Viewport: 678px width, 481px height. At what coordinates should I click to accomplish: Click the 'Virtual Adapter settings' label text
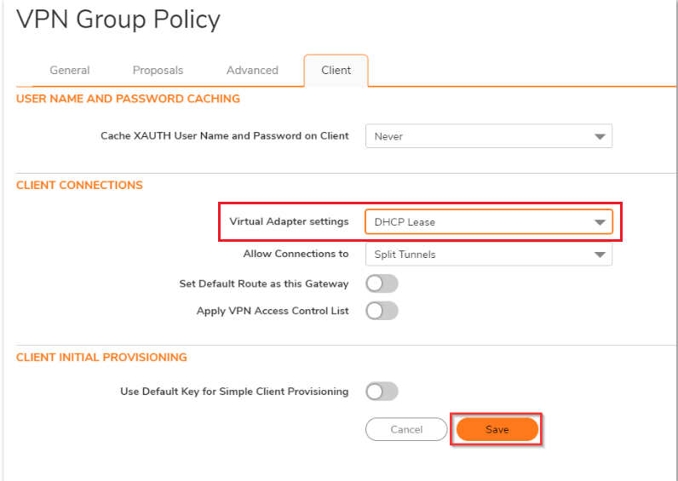289,221
